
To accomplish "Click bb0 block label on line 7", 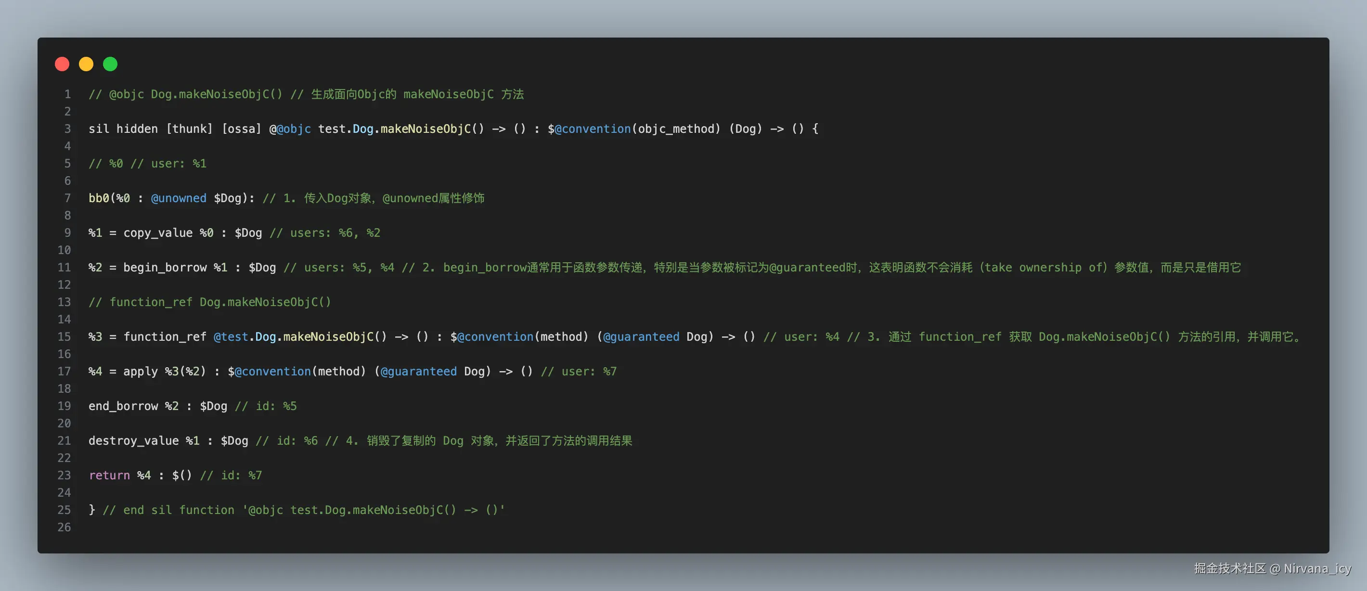I will [x=99, y=198].
